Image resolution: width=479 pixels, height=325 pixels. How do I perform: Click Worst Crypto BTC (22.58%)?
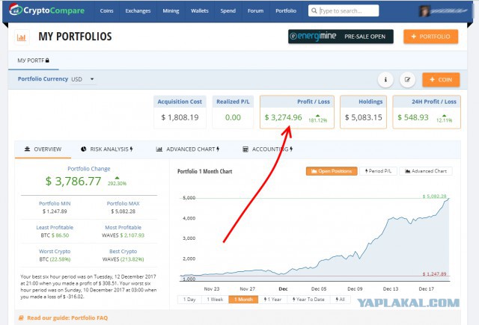point(55,259)
